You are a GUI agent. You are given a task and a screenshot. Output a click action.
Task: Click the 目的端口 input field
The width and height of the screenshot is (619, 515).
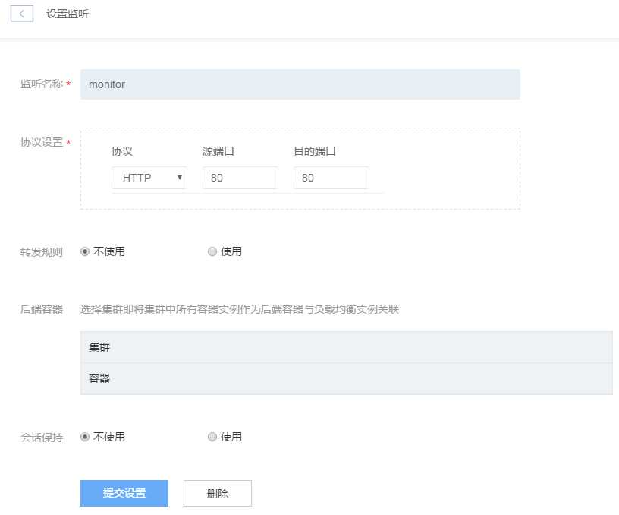(331, 178)
